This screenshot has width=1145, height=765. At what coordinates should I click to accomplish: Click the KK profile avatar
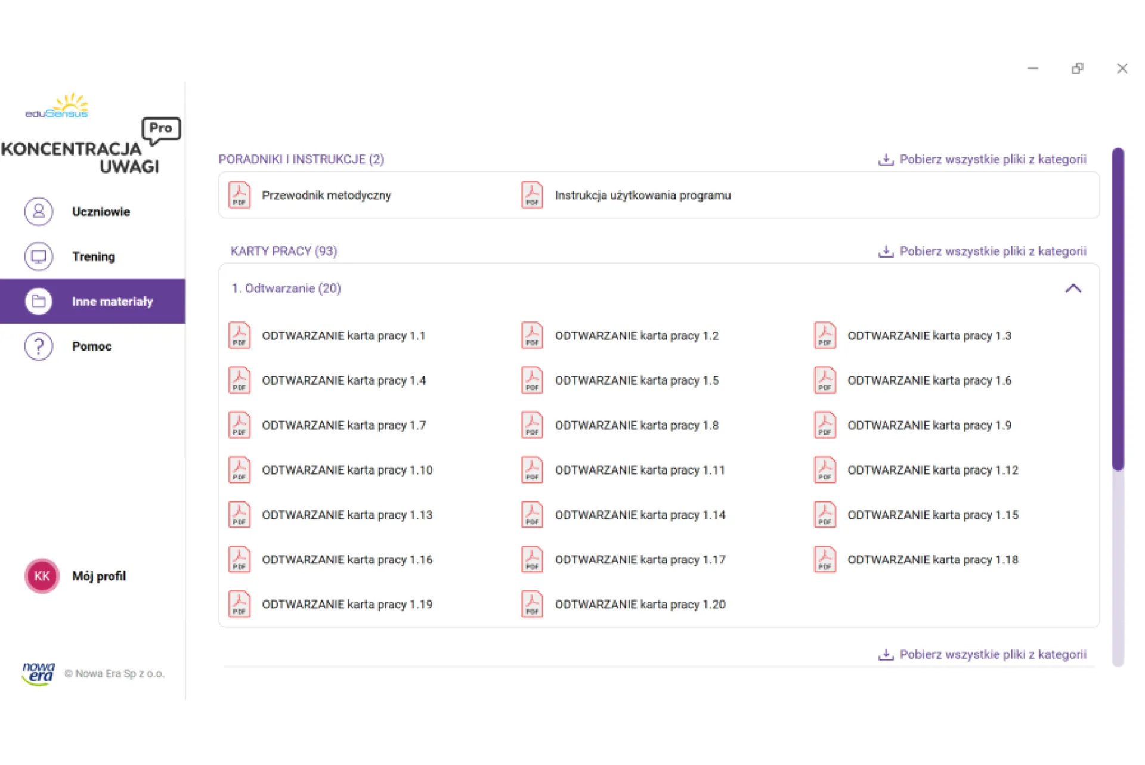tap(42, 576)
